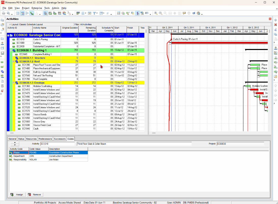Switch to the Successors details tab
The width and height of the screenshot is (278, 204).
[60, 139]
